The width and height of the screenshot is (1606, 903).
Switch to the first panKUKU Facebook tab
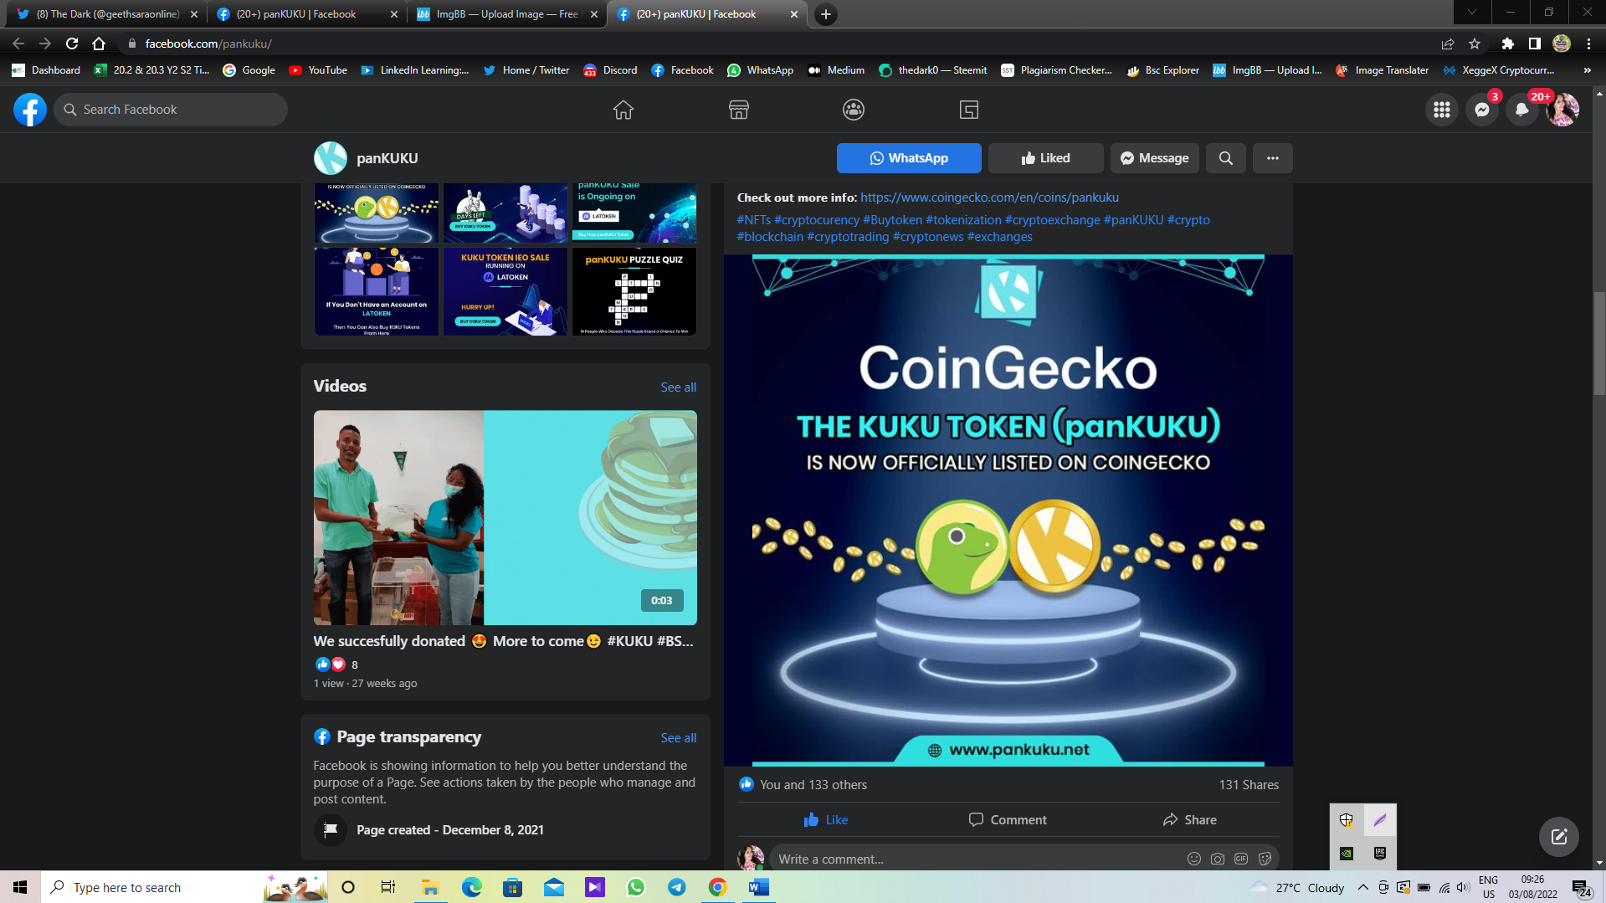[x=306, y=14]
